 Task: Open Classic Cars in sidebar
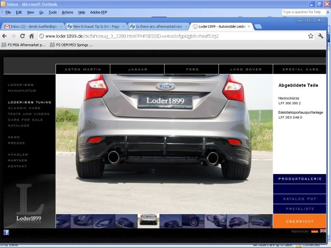24,108
